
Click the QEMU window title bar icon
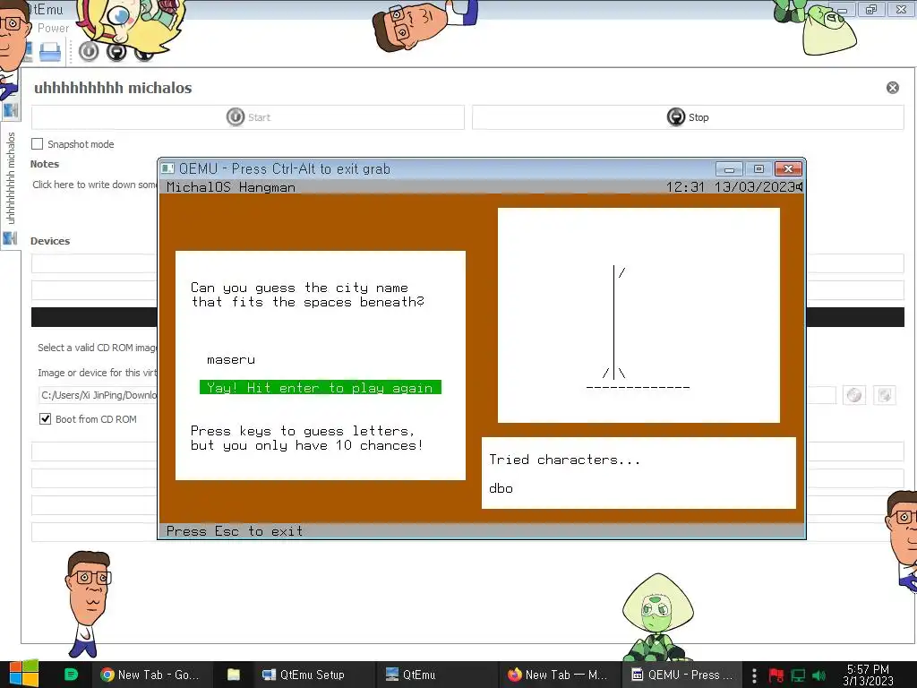pos(167,168)
